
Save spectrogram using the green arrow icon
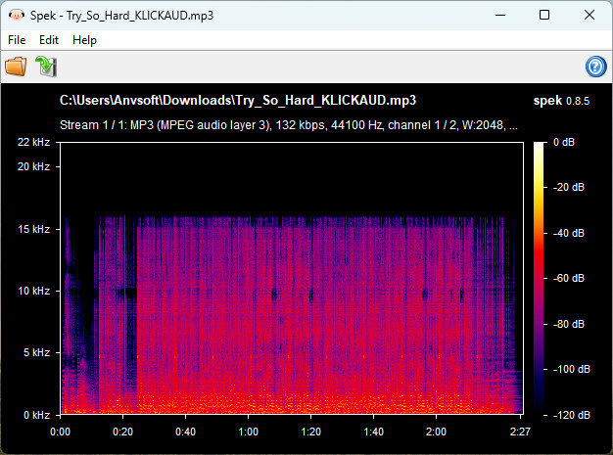click(x=46, y=66)
